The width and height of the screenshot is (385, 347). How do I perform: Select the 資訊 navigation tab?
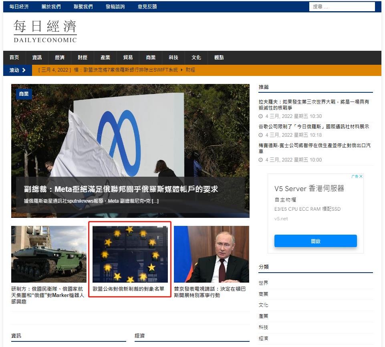(37, 58)
